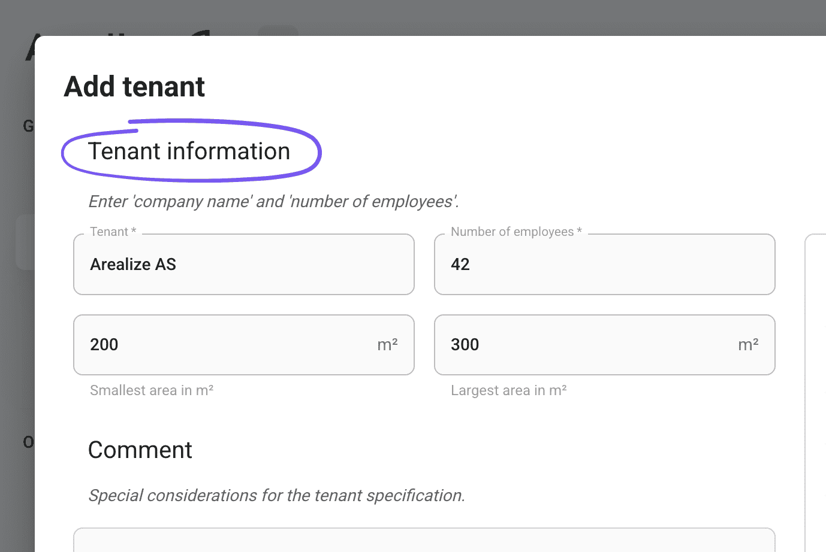Edit the Number of employees field
826x552 pixels.
605,264
